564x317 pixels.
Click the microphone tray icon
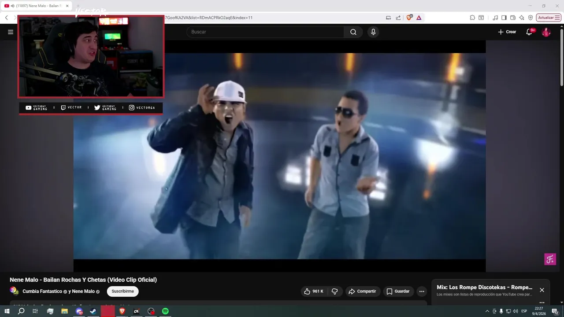(x=501, y=311)
